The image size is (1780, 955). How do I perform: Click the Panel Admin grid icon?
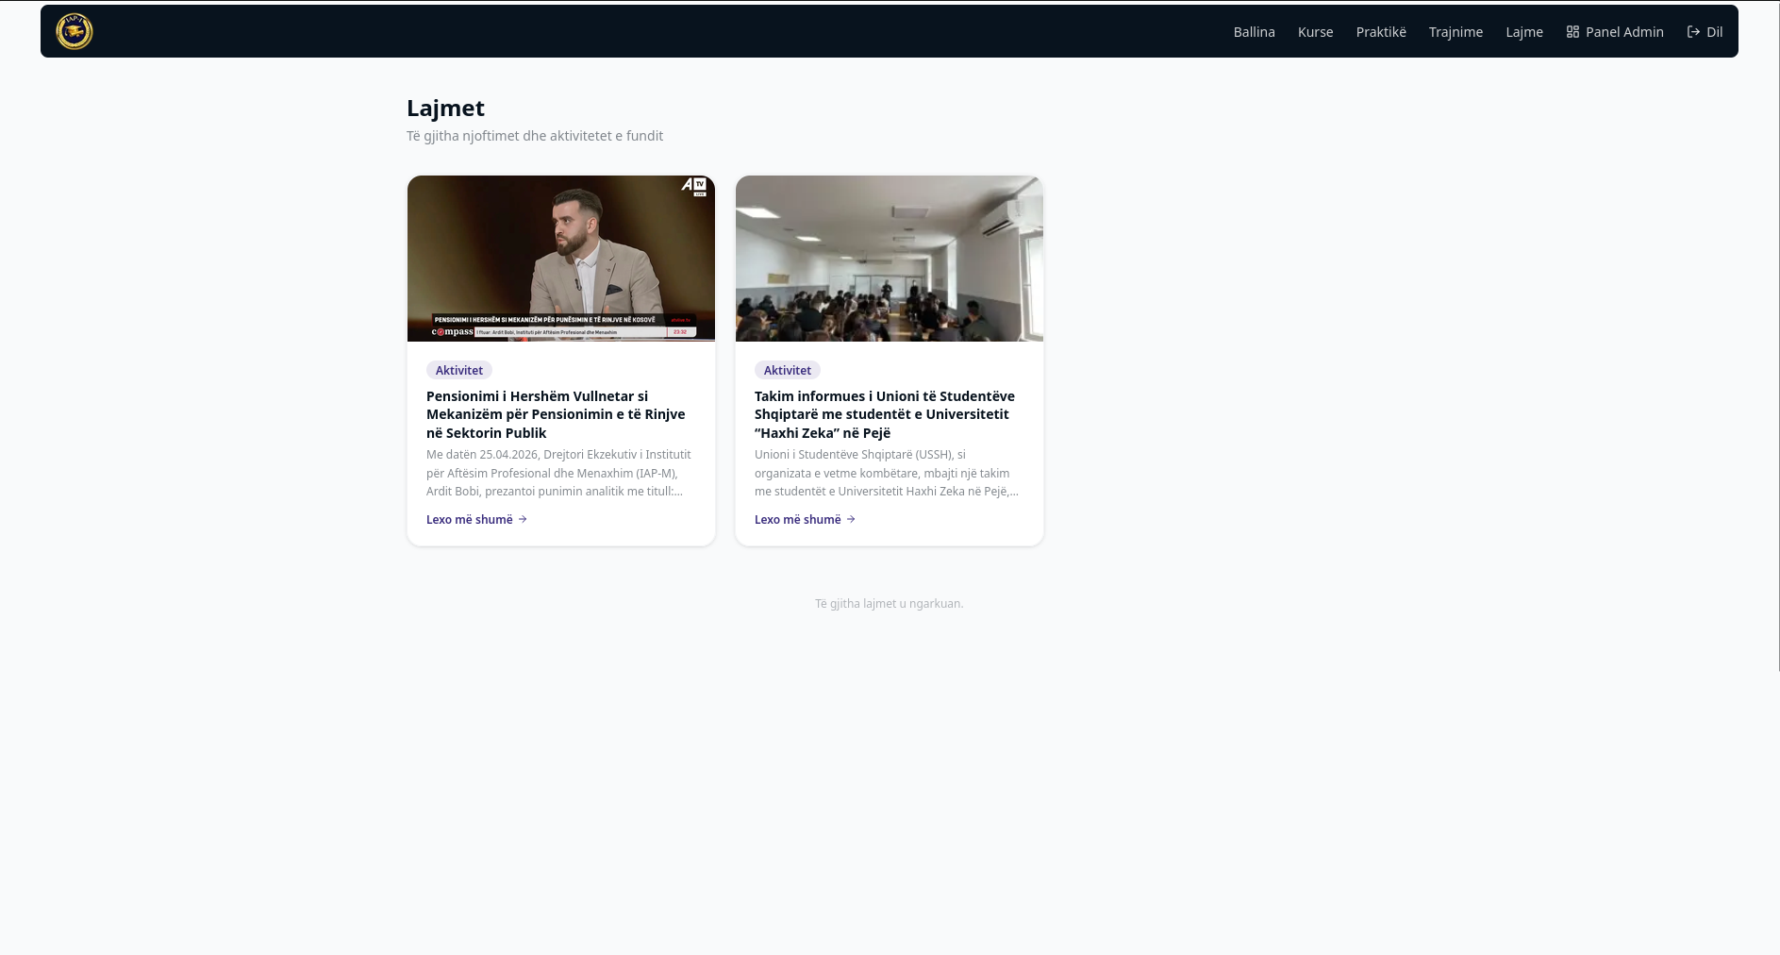click(1572, 32)
